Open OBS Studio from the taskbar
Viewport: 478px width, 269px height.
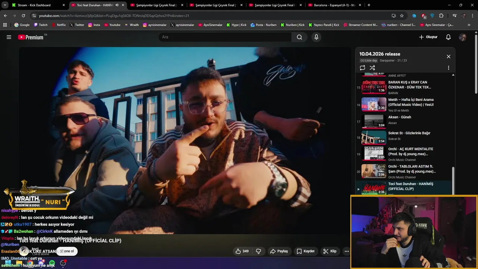pyautogui.click(x=63, y=263)
